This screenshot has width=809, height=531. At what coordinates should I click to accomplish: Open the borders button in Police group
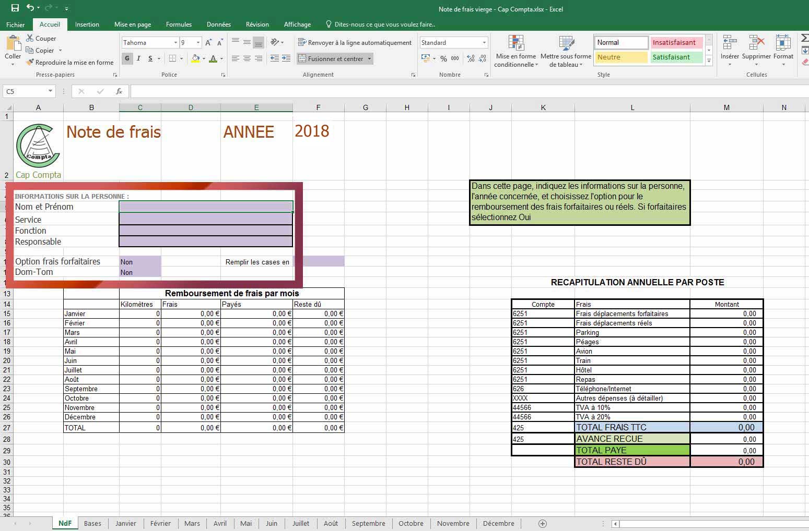(x=172, y=58)
